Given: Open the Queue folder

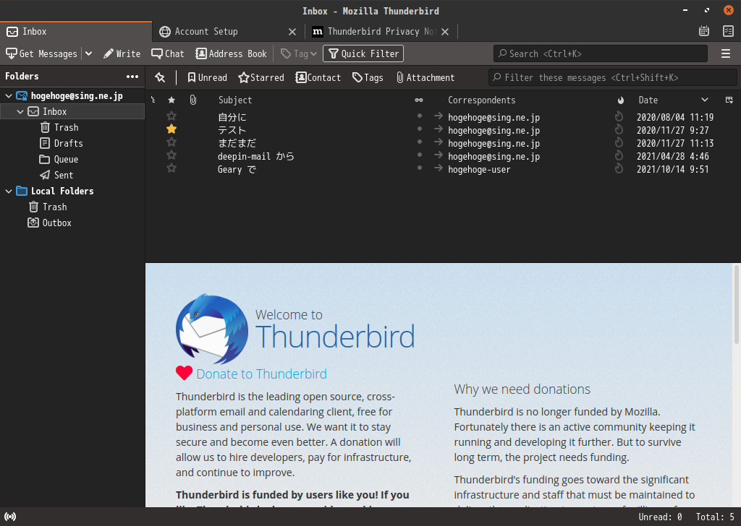Looking at the screenshot, I should [x=66, y=160].
